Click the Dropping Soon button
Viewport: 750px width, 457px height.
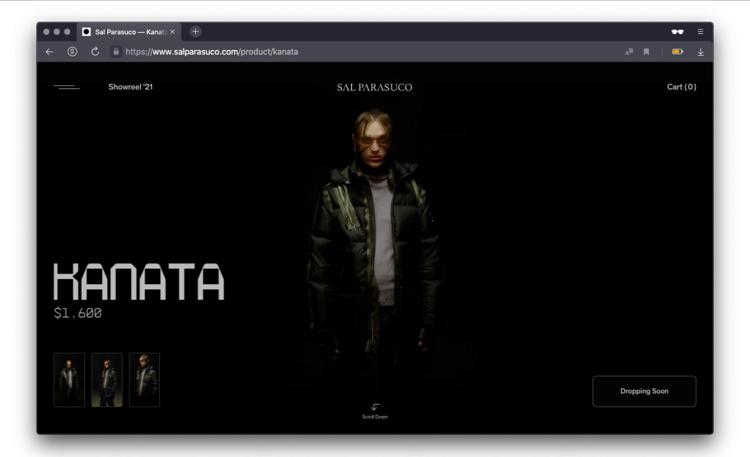click(645, 391)
